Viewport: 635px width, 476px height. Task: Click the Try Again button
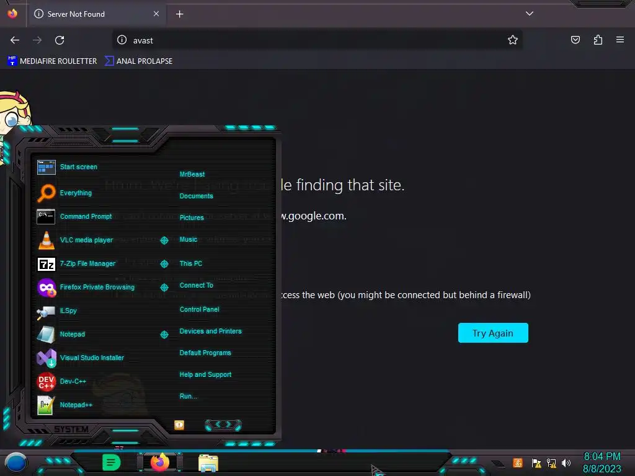(493, 333)
